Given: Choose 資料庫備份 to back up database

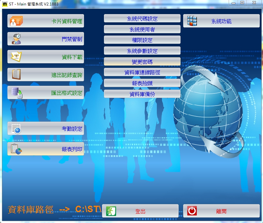Looking at the screenshot, I should tap(142, 94).
